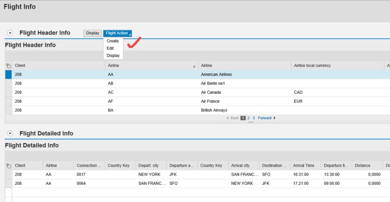Screen dimensions: 390x202
Task: Choose Create from Flight Action menu
Action: point(113,41)
